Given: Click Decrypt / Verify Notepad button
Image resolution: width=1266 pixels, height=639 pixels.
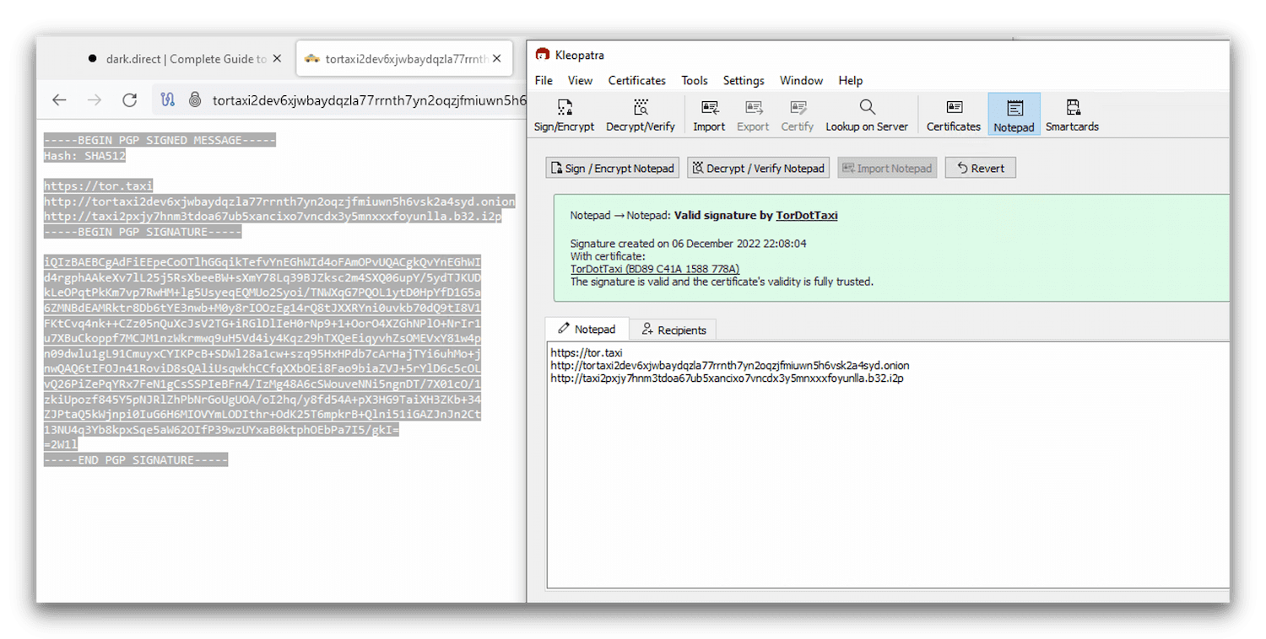Looking at the screenshot, I should 758,168.
